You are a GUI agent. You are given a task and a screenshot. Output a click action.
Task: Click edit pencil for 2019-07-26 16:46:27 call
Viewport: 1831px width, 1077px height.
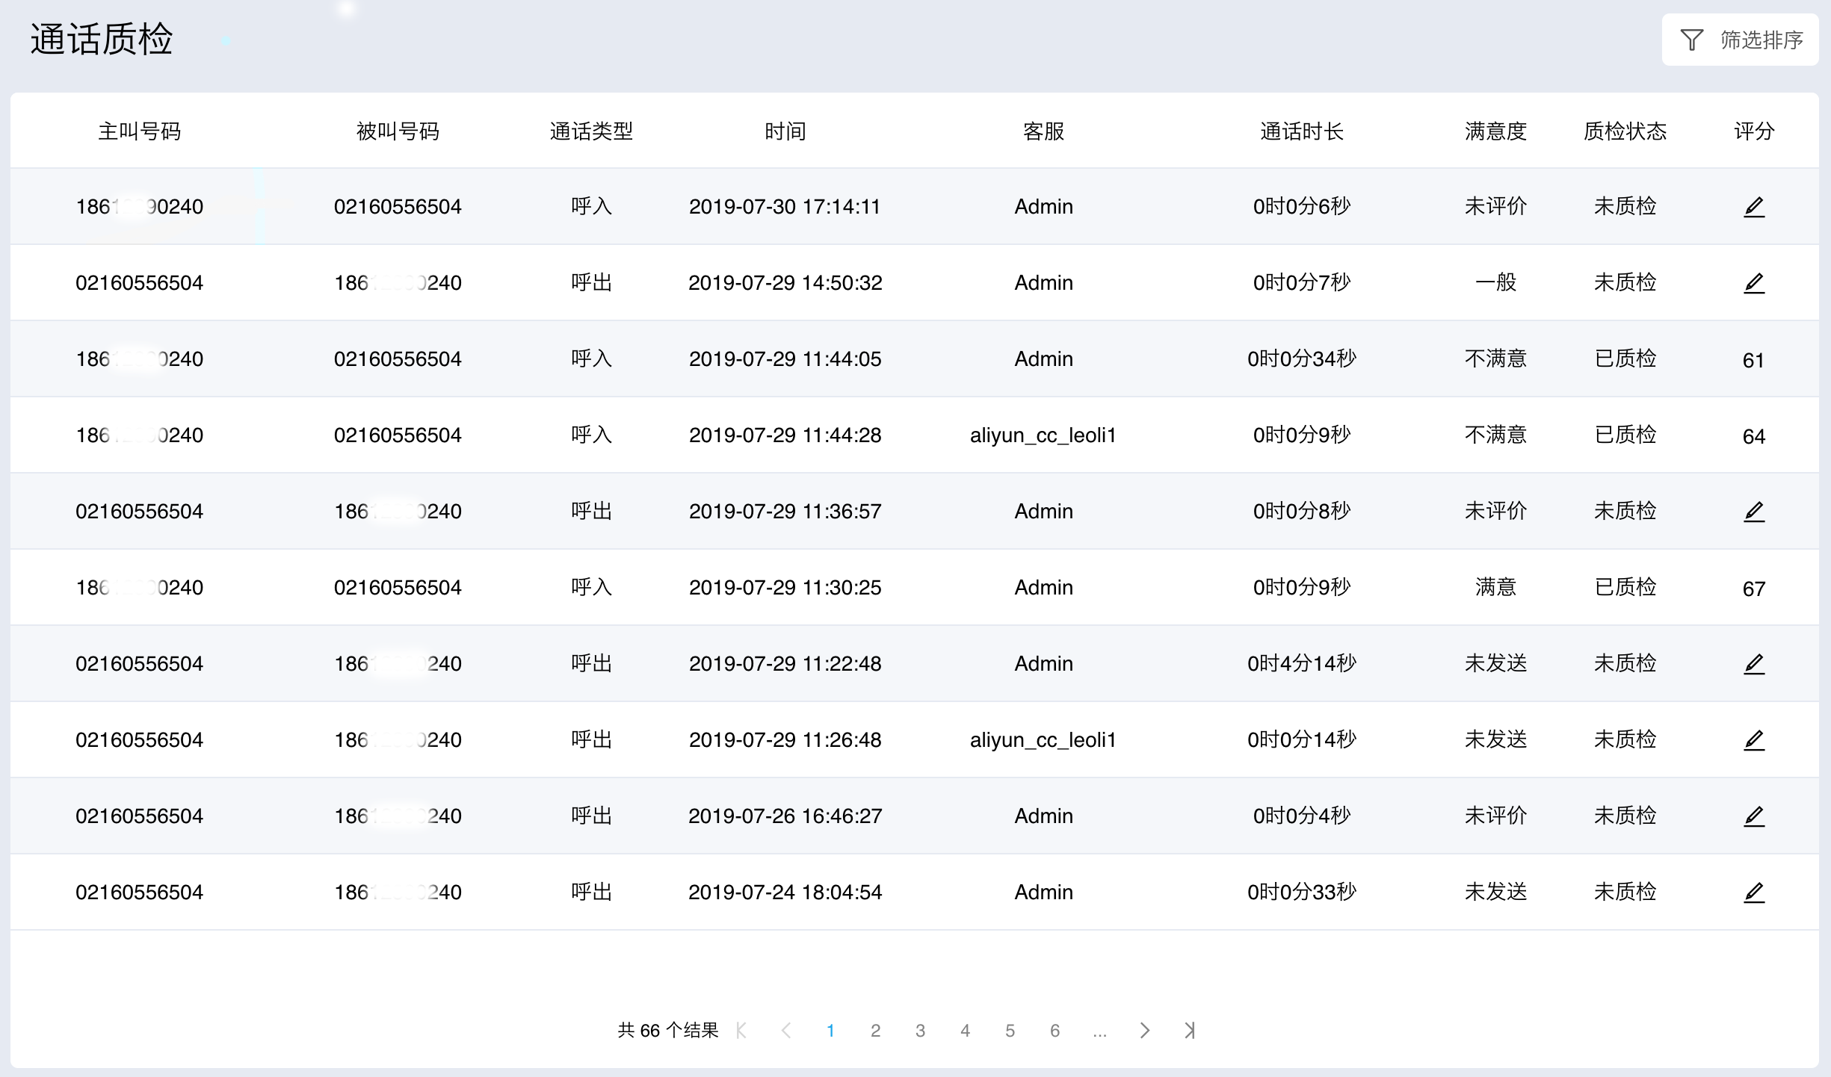[1753, 816]
